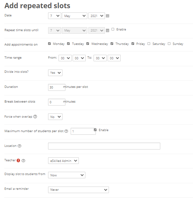
Task: Show help for Maximum number of students
Action: [x=66, y=131]
